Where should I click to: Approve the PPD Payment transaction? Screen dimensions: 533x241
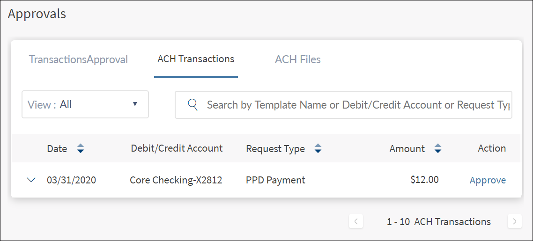pos(488,180)
